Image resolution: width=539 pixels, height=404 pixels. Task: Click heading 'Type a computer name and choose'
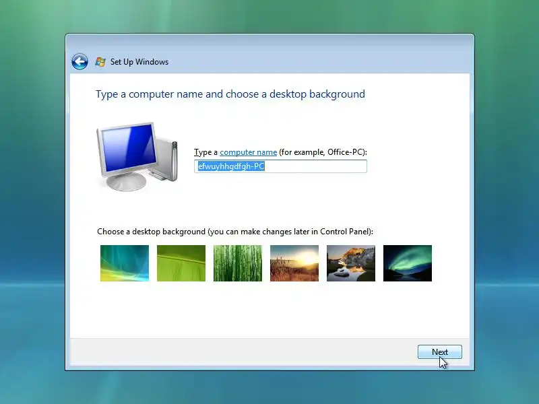230,94
